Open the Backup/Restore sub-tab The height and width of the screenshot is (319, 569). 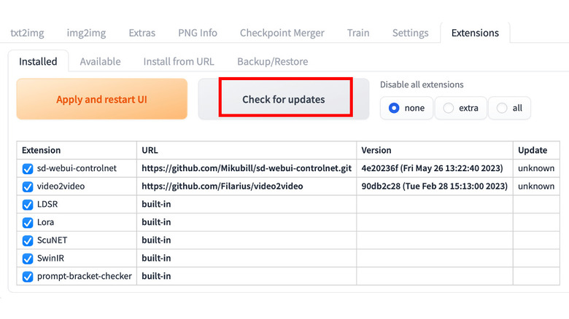click(x=272, y=61)
